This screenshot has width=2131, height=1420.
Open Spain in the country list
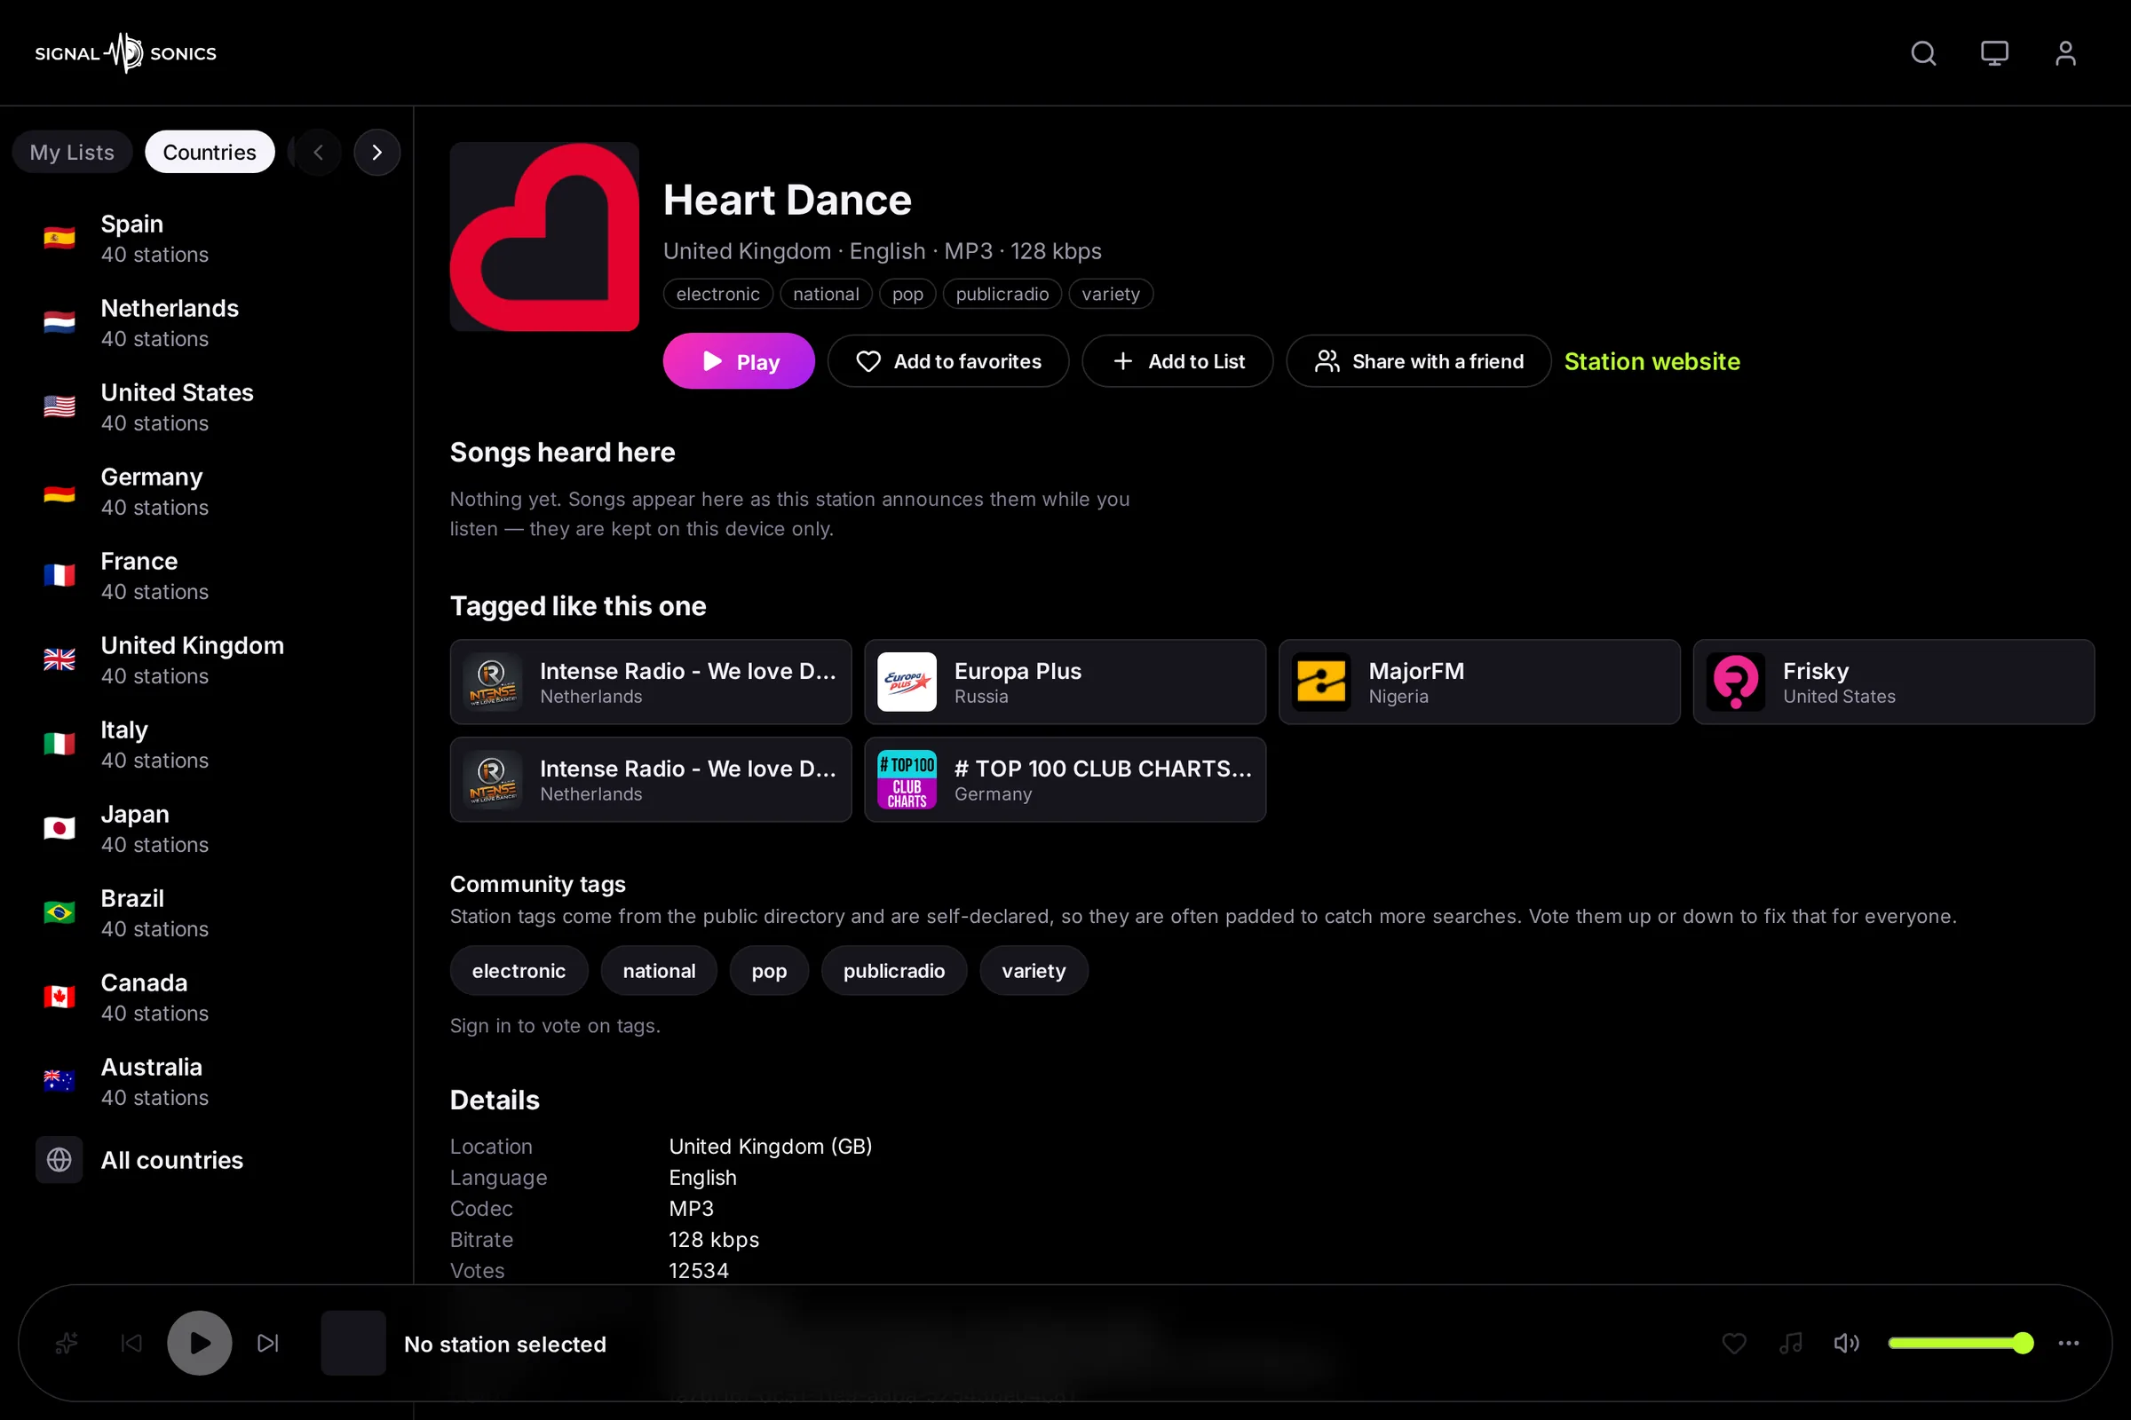tap(209, 239)
